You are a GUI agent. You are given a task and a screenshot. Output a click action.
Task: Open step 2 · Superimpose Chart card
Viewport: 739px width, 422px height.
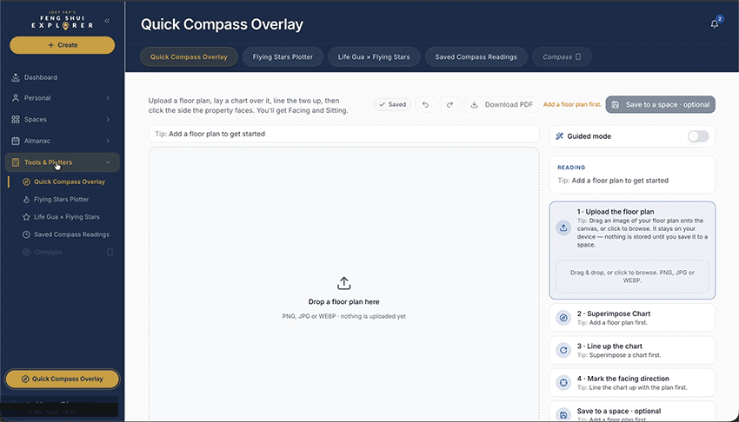(x=632, y=318)
